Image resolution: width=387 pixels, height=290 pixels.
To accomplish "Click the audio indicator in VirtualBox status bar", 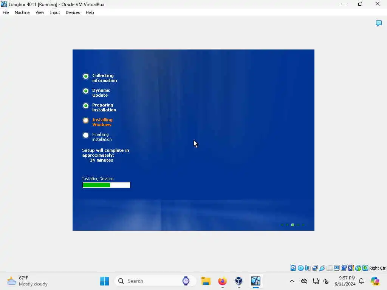I will click(x=308, y=268).
